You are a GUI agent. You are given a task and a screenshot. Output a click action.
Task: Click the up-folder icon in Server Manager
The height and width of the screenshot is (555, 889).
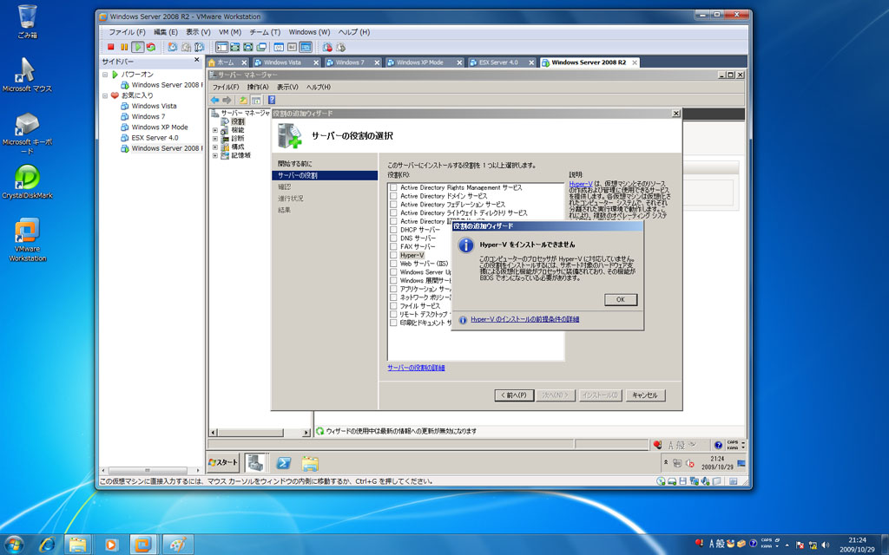[243, 100]
